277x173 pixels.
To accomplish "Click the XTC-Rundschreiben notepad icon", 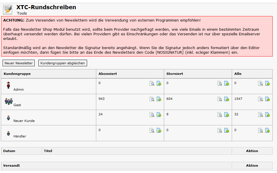I will click(8, 9).
